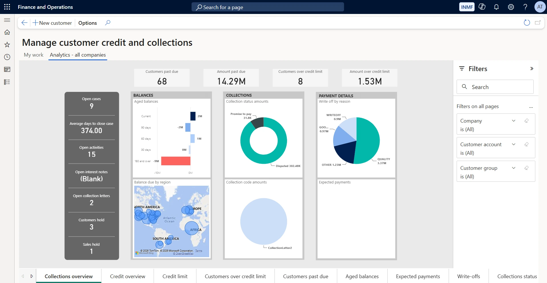Open Modules list icon in sidebar
This screenshot has height=283, width=547.
pyautogui.click(x=7, y=82)
